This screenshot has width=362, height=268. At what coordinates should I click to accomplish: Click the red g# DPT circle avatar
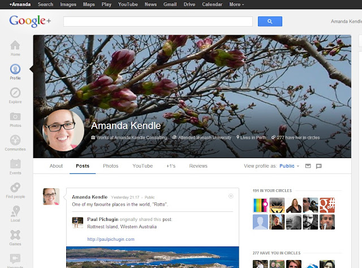tap(327, 205)
